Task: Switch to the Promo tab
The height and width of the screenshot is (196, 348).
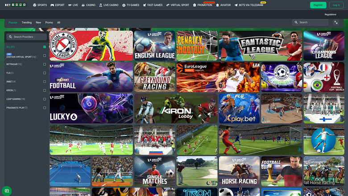Action: (x=49, y=22)
